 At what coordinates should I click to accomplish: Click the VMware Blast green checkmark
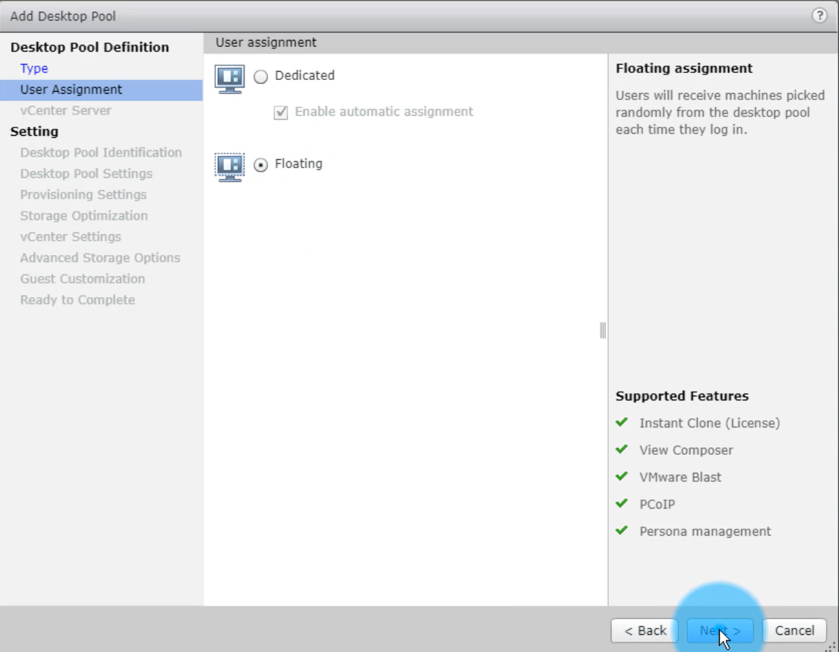tap(622, 476)
